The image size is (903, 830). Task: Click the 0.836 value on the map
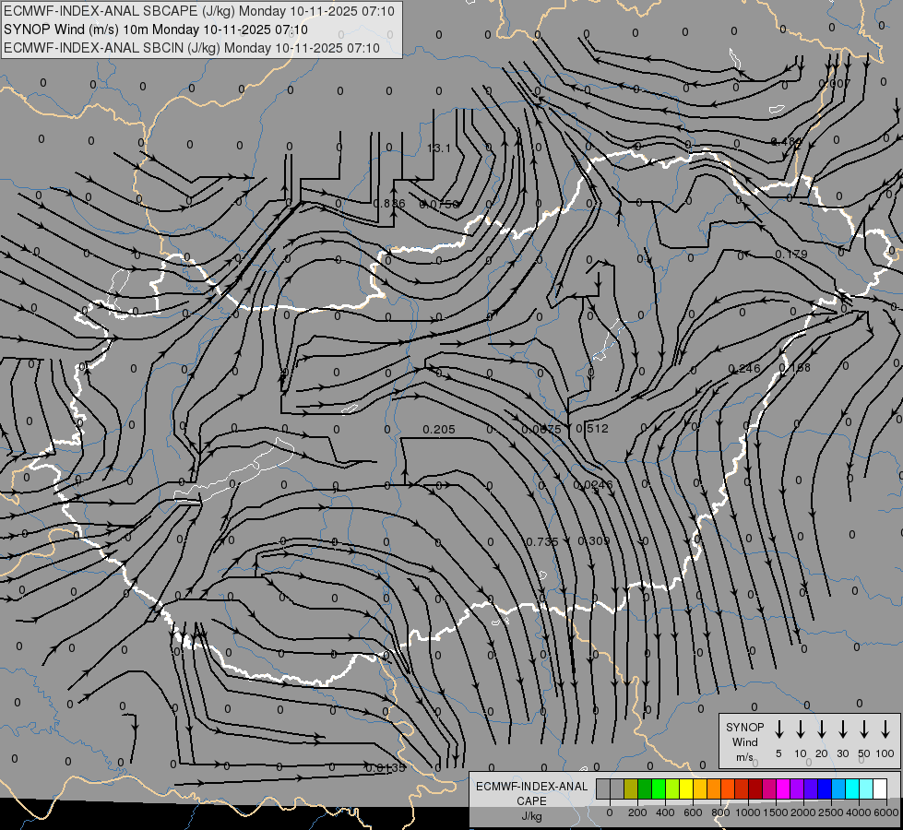coord(389,203)
